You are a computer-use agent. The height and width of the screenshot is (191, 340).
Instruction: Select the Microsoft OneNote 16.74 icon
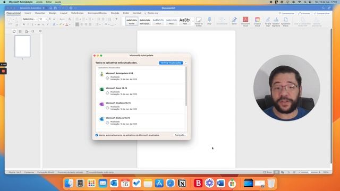coord(101,104)
